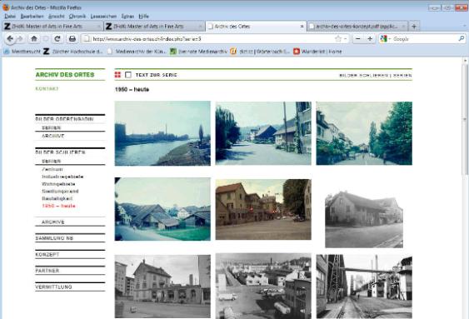This screenshot has height=319, width=469.
Task: Open KONZEPT in sidebar
Action: coord(47,254)
